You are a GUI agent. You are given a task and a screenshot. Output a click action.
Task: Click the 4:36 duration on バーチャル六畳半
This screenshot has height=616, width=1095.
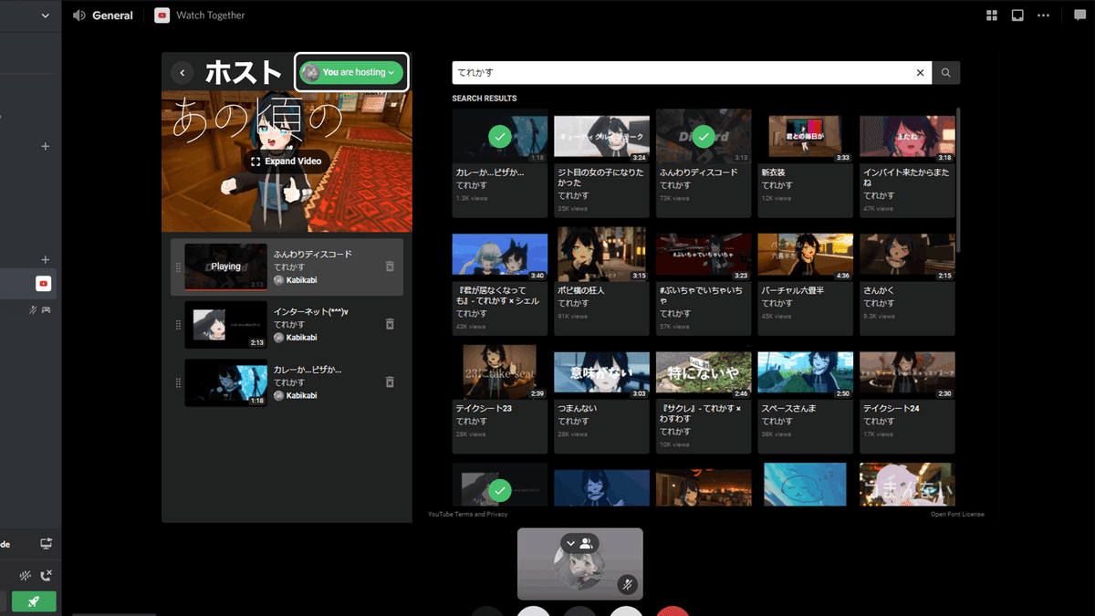(x=841, y=275)
